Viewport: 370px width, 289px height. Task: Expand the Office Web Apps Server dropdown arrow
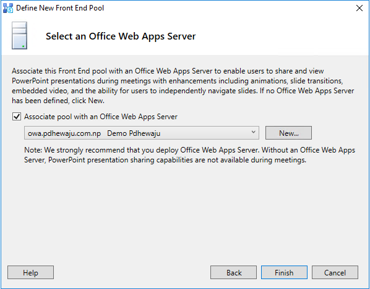253,132
